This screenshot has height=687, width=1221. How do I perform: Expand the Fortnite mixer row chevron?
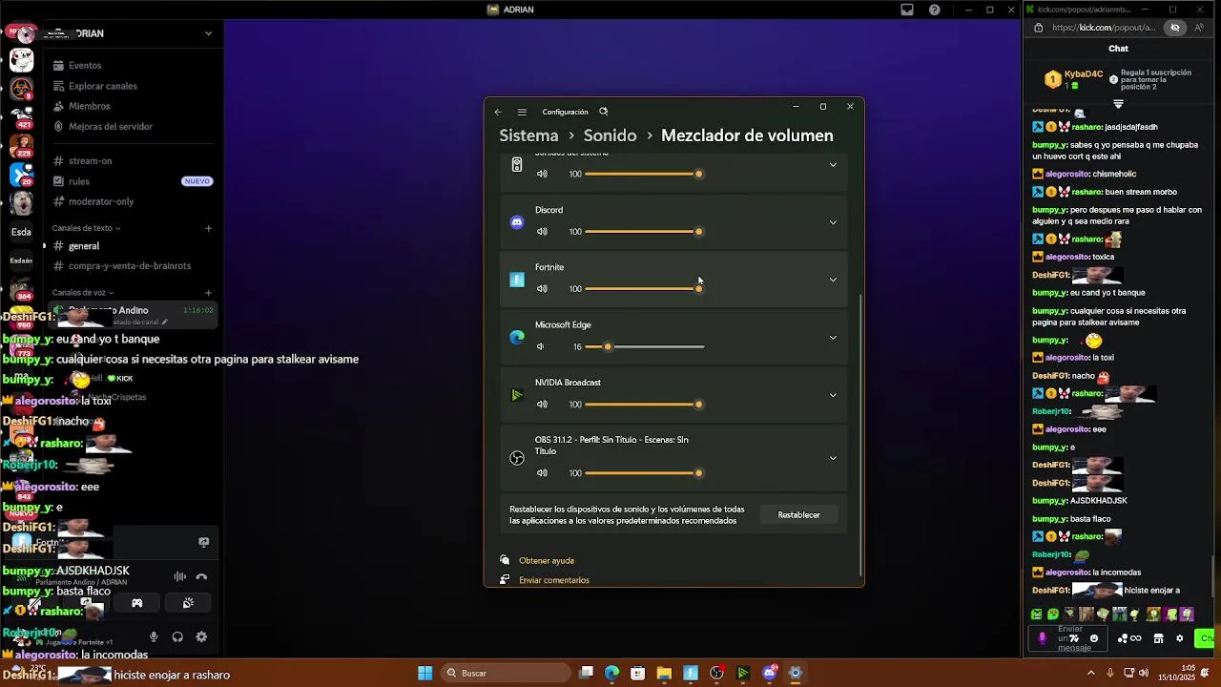click(x=833, y=280)
